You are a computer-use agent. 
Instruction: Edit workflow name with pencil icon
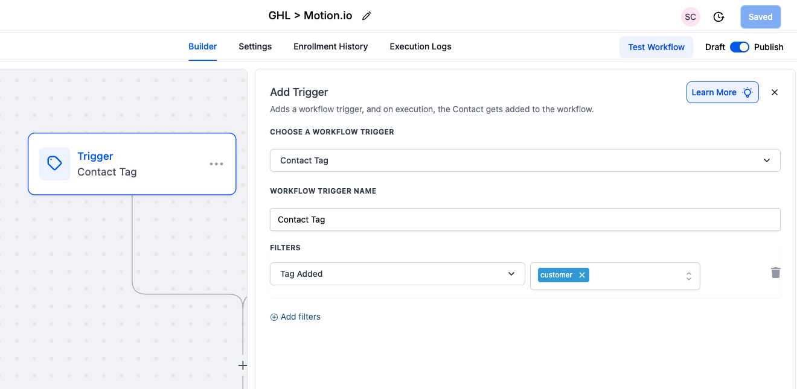366,16
